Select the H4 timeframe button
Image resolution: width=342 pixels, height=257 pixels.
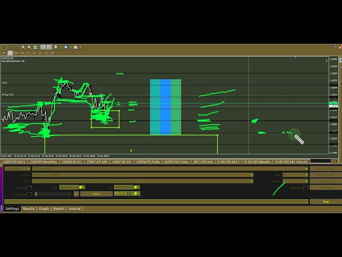(34, 53)
